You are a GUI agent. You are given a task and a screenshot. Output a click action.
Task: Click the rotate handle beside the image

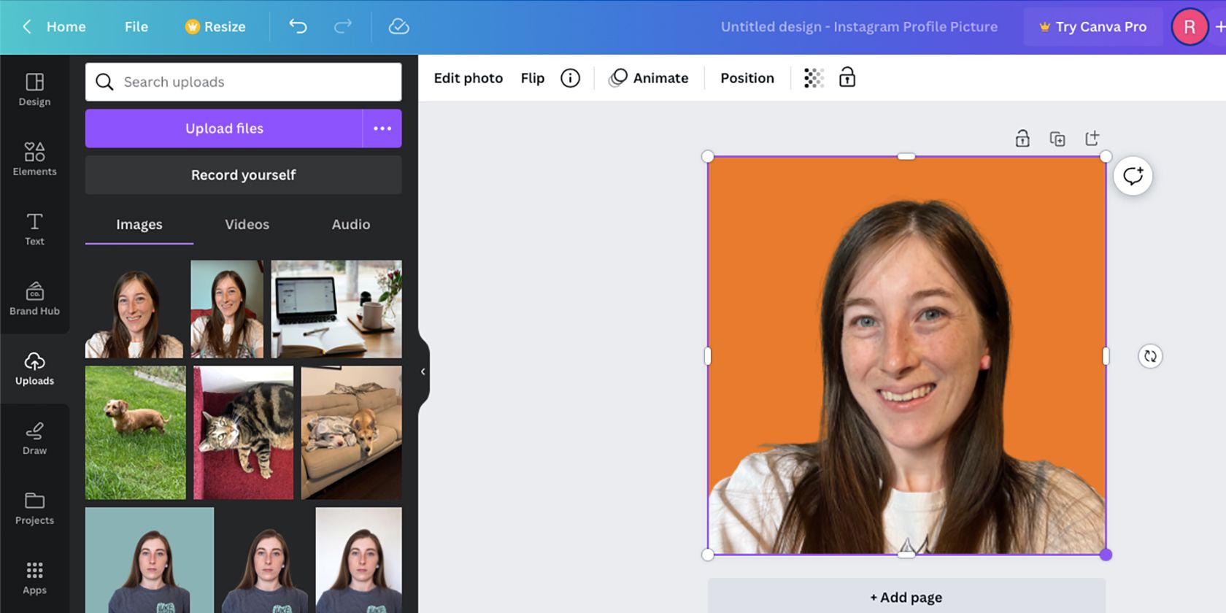tap(1150, 356)
